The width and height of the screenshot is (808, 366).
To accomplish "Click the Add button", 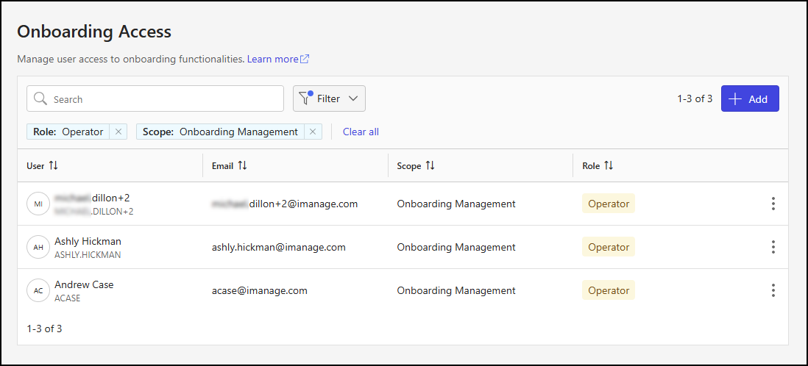I will 749,99.
